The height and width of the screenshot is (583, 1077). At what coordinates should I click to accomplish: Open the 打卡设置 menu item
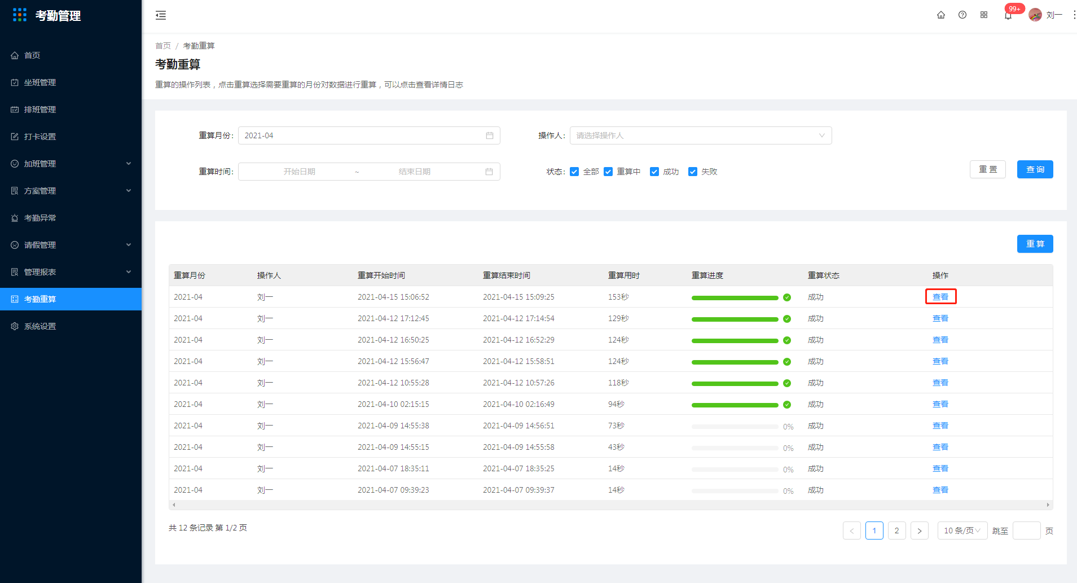pyautogui.click(x=71, y=137)
